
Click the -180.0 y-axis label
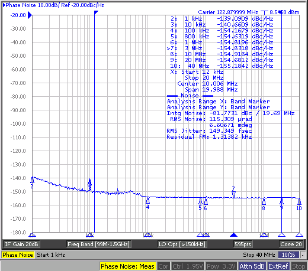(x=18, y=233)
